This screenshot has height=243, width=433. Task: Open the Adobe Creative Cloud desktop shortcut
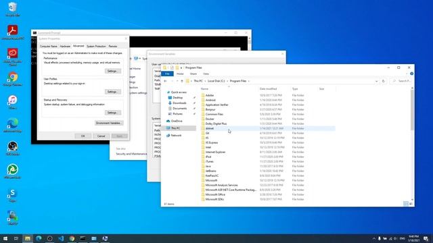click(12, 56)
